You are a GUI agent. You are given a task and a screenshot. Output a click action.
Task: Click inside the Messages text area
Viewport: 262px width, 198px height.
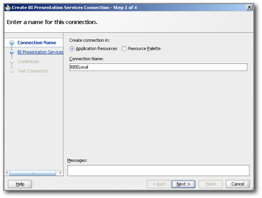[158, 170]
